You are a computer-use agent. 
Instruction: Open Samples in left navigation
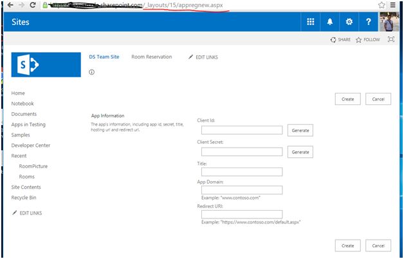[x=21, y=135]
